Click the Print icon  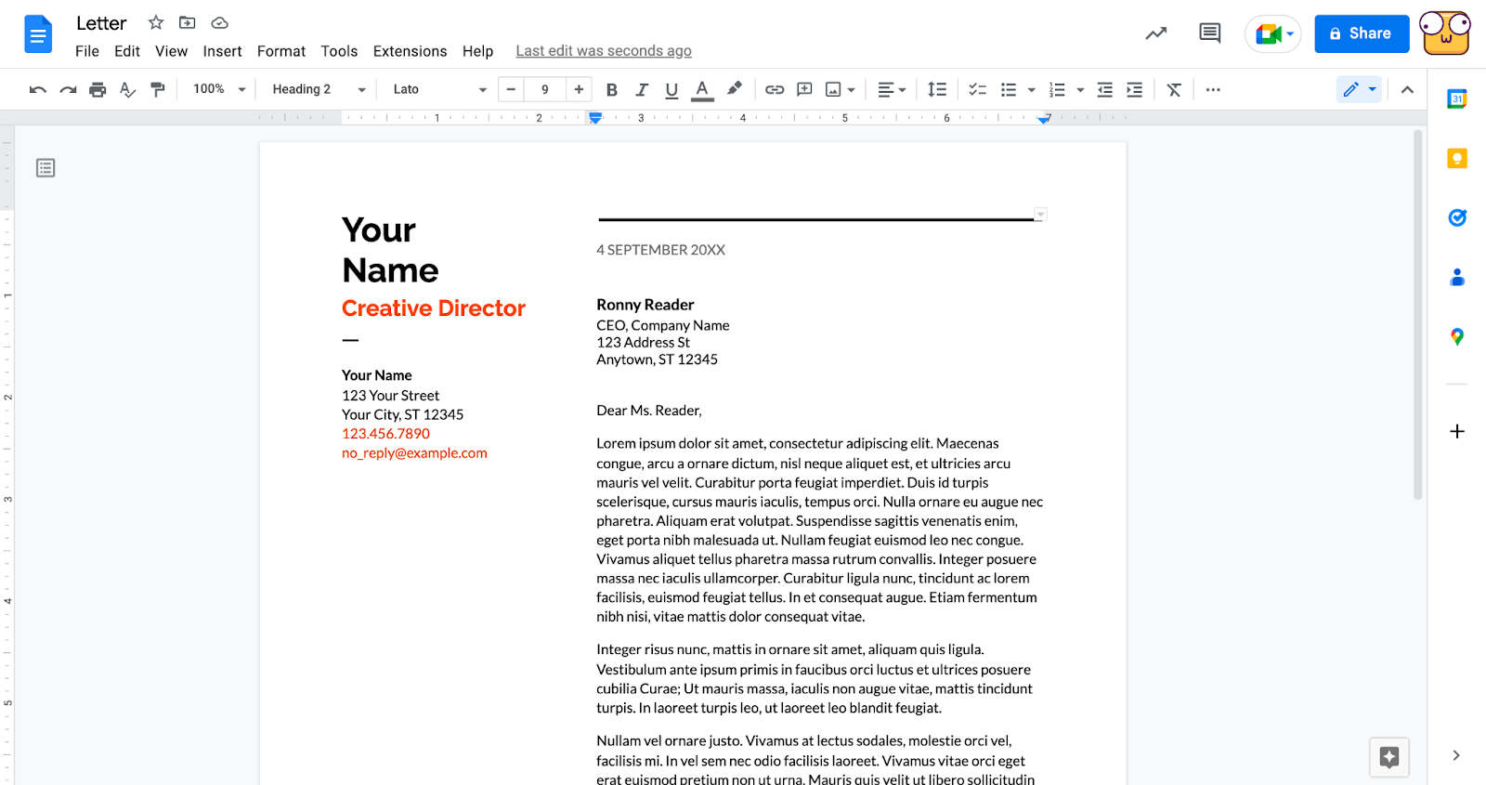coord(98,90)
